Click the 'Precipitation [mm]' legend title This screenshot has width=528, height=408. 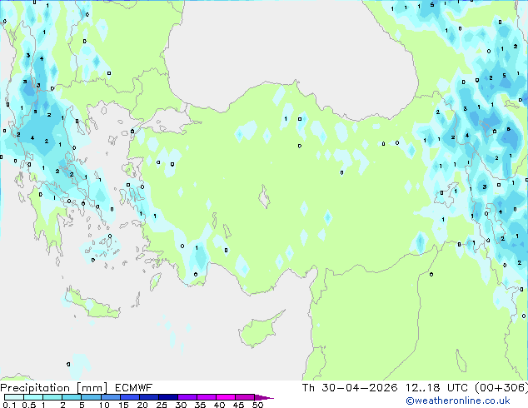pyautogui.click(x=54, y=388)
